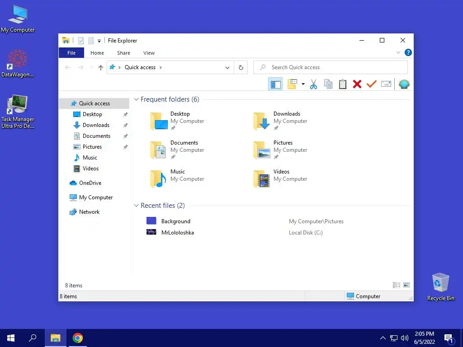This screenshot has width=463, height=347.
Task: Click the back navigation arrow
Action: [68, 67]
